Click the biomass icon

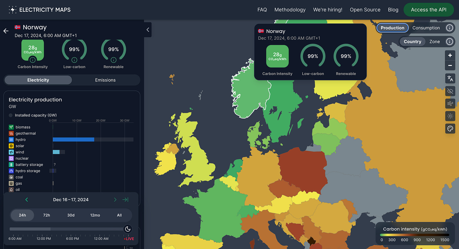(x=11, y=127)
